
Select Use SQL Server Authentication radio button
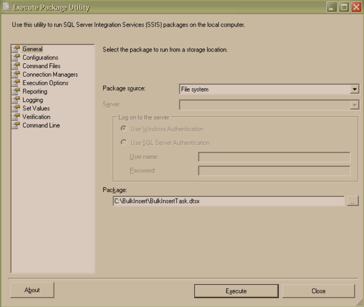[124, 142]
